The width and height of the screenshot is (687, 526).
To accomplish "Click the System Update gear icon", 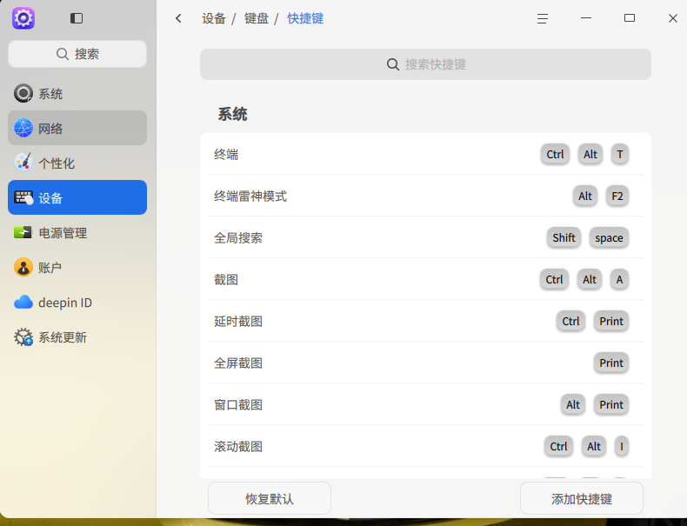I will [23, 337].
